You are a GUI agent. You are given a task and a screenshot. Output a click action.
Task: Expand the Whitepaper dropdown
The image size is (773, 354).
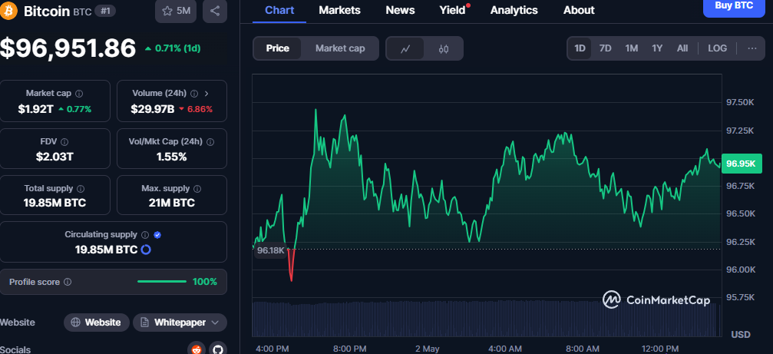click(x=180, y=323)
